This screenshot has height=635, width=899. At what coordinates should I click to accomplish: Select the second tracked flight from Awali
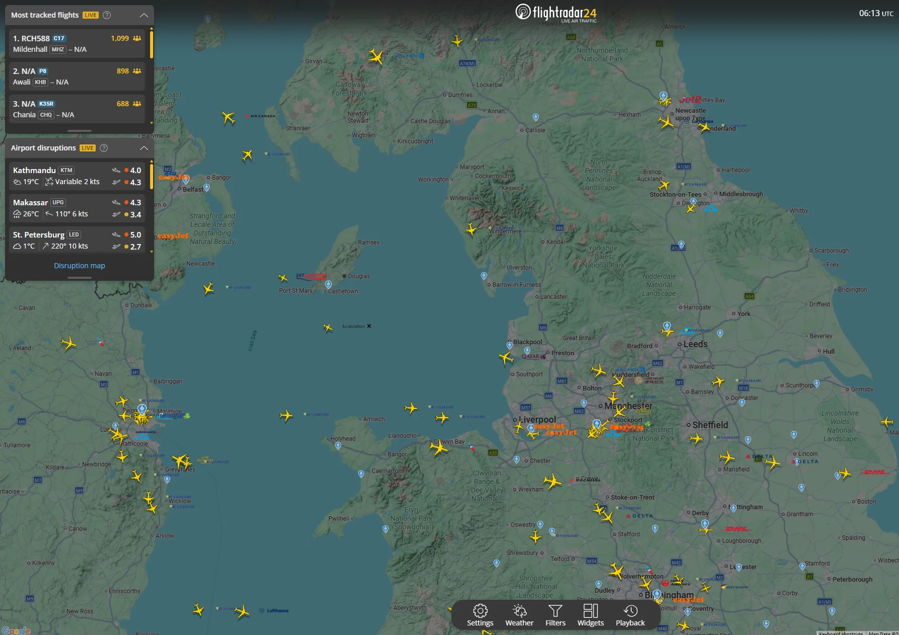click(x=77, y=76)
